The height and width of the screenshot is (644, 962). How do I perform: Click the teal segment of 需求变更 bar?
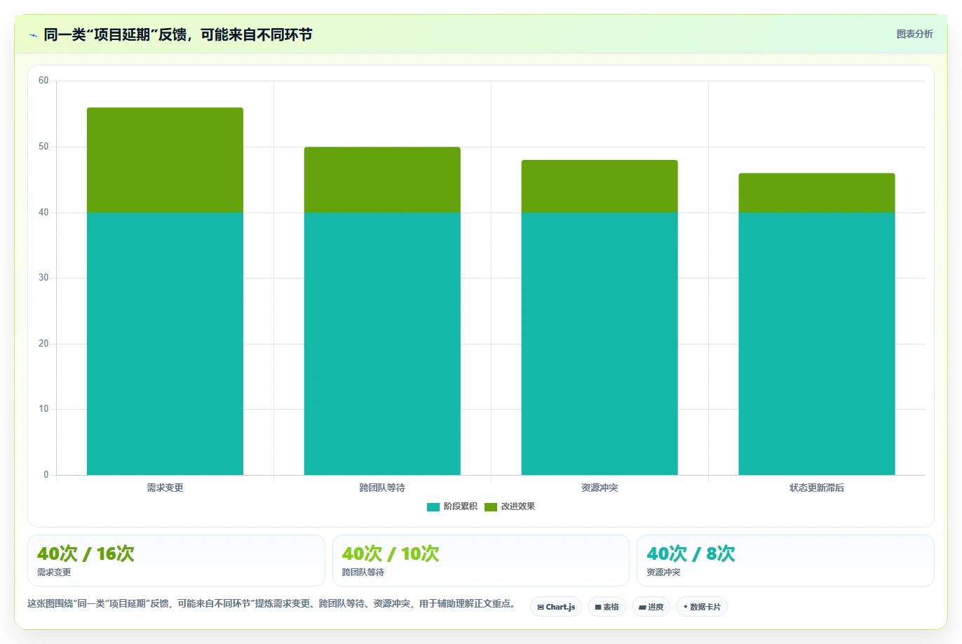(x=165, y=344)
